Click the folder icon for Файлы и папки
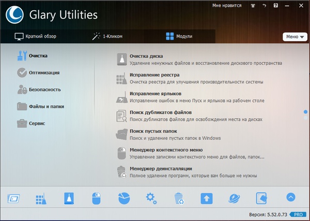Screen dimensions: 310x221 point(22,106)
